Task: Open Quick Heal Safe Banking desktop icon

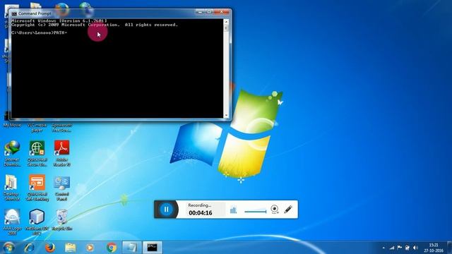Action: click(37, 188)
